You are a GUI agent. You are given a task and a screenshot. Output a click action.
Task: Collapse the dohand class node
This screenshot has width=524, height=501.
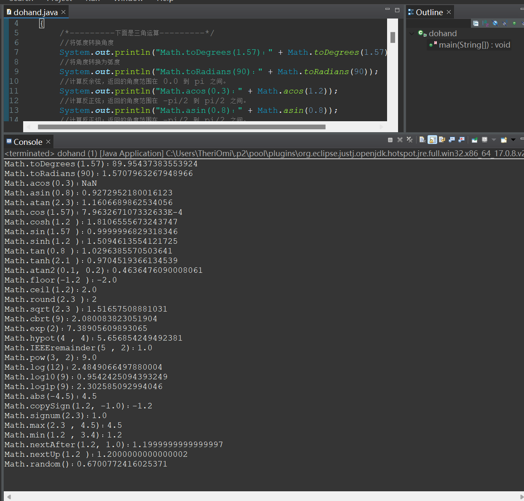click(x=412, y=33)
